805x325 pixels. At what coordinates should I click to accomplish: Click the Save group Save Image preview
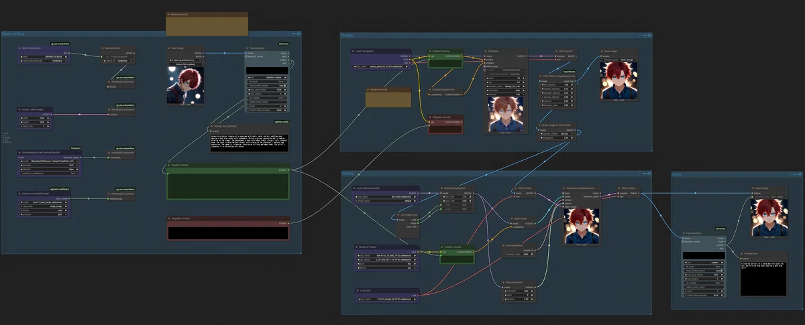(769, 217)
